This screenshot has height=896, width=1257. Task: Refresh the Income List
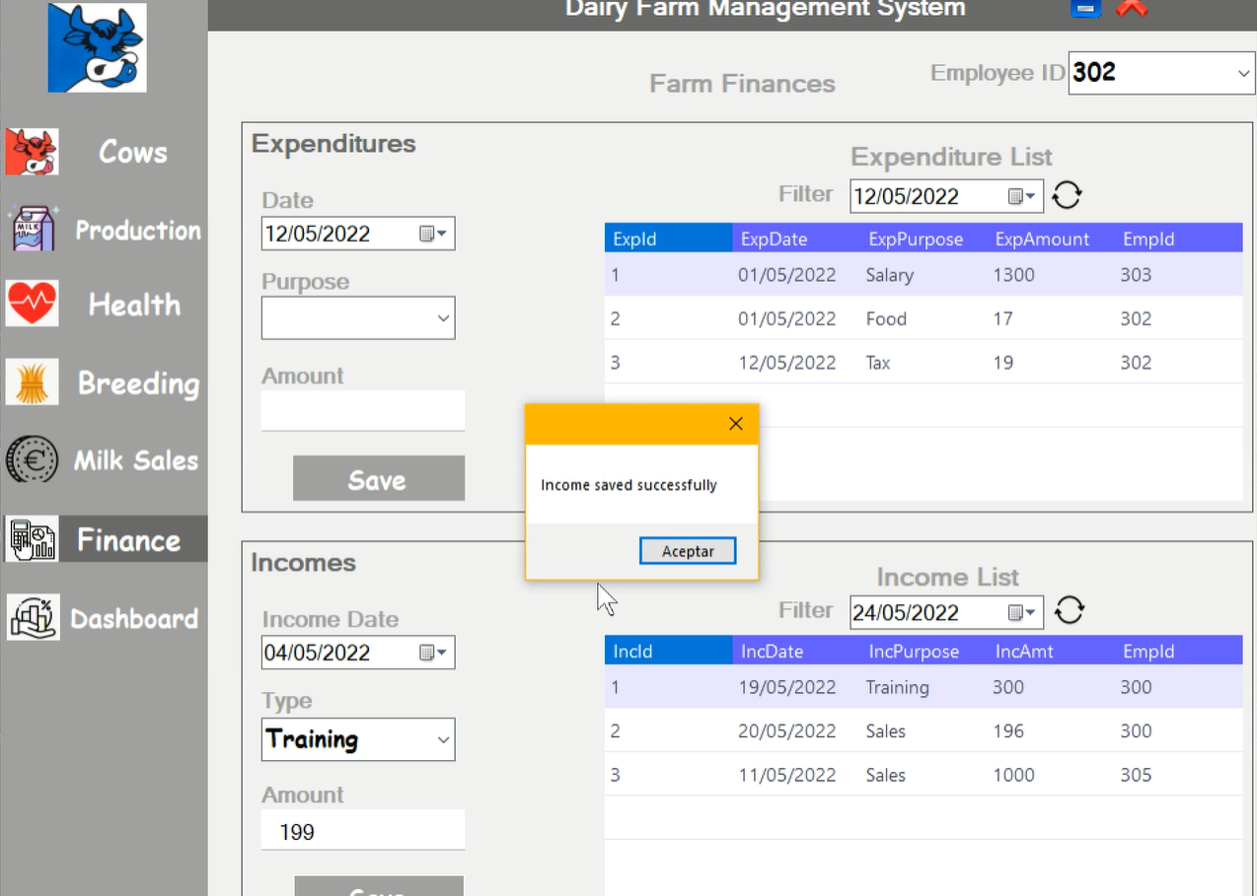[x=1070, y=611]
